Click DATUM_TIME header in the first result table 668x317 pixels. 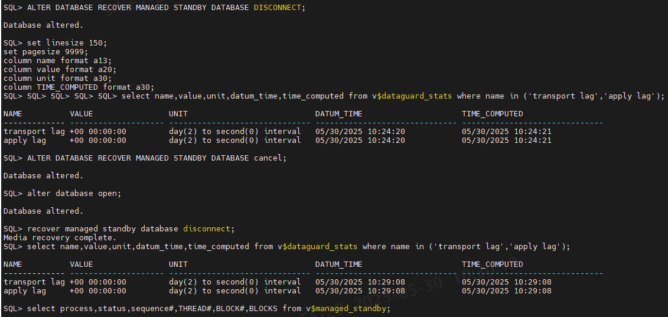[x=338, y=114]
